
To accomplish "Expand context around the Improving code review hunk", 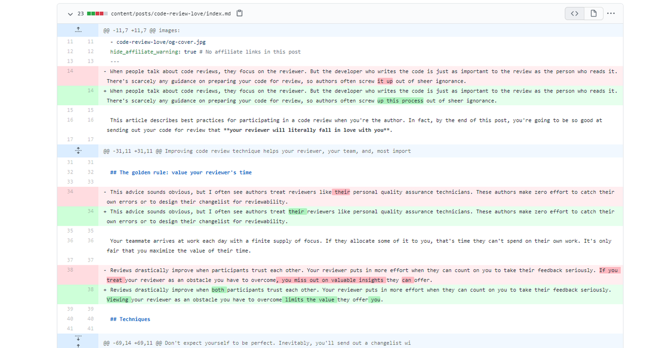I will (78, 150).
